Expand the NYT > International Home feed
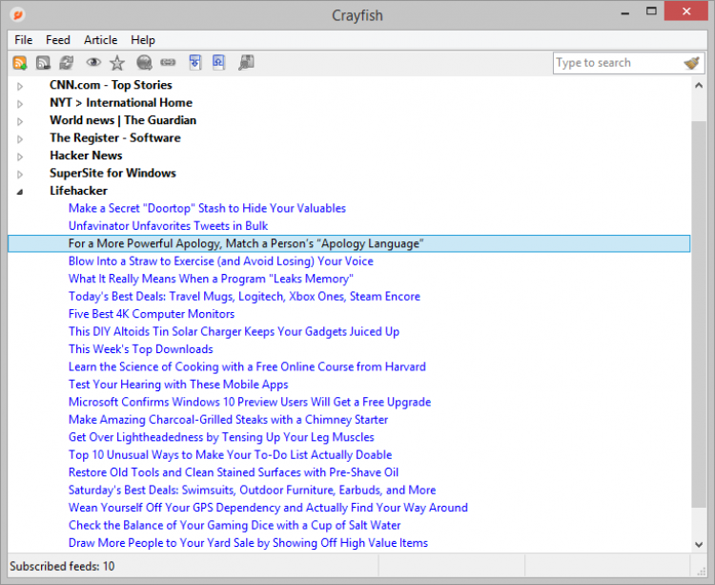 click(x=20, y=104)
